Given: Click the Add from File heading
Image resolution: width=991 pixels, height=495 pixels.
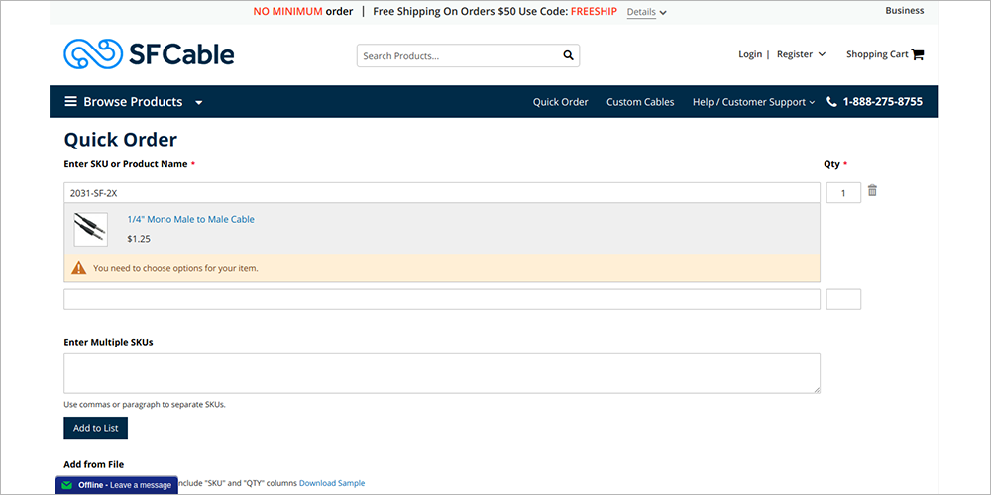Looking at the screenshot, I should tap(93, 464).
